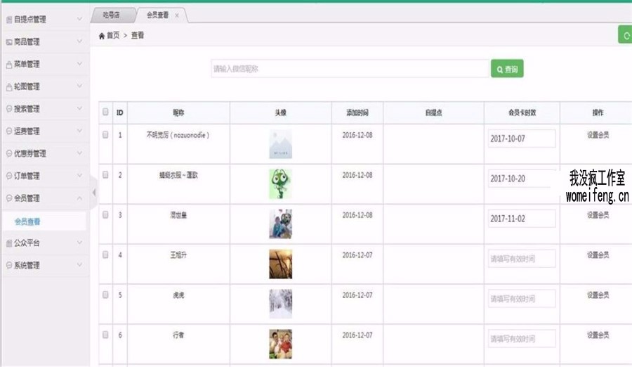Expand the 优惠券管理 chevron

(79, 153)
